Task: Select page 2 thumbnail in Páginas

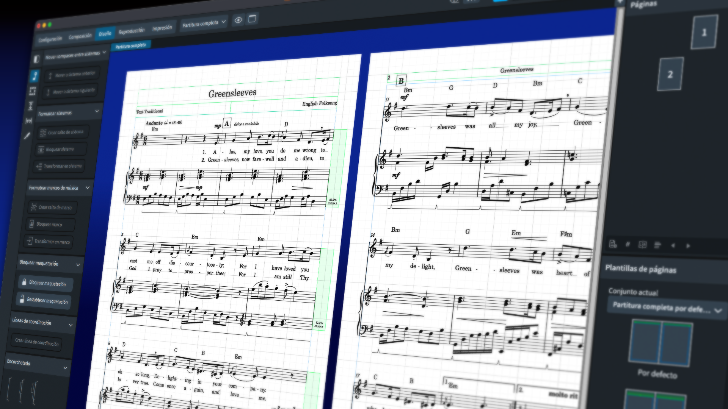Action: (x=670, y=74)
